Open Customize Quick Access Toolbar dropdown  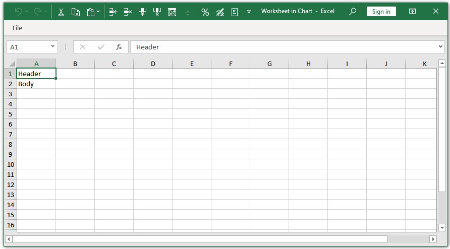[249, 12]
